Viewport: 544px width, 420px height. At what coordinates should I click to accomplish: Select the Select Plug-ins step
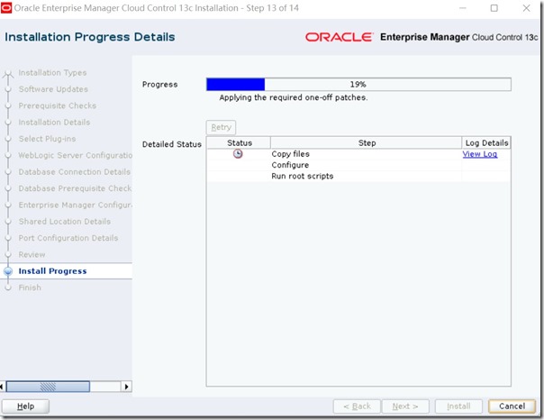47,139
